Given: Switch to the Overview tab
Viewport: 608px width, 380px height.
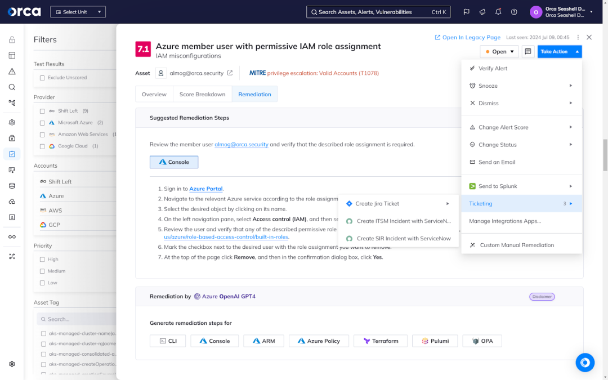Looking at the screenshot, I should pyautogui.click(x=154, y=94).
